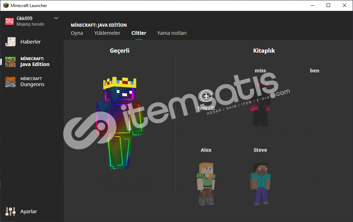The width and height of the screenshot is (353, 222).
Task: Select the Ciltler tab
Action: tap(139, 33)
